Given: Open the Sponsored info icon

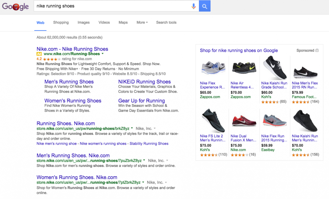Looking at the screenshot, I should click(x=317, y=50).
